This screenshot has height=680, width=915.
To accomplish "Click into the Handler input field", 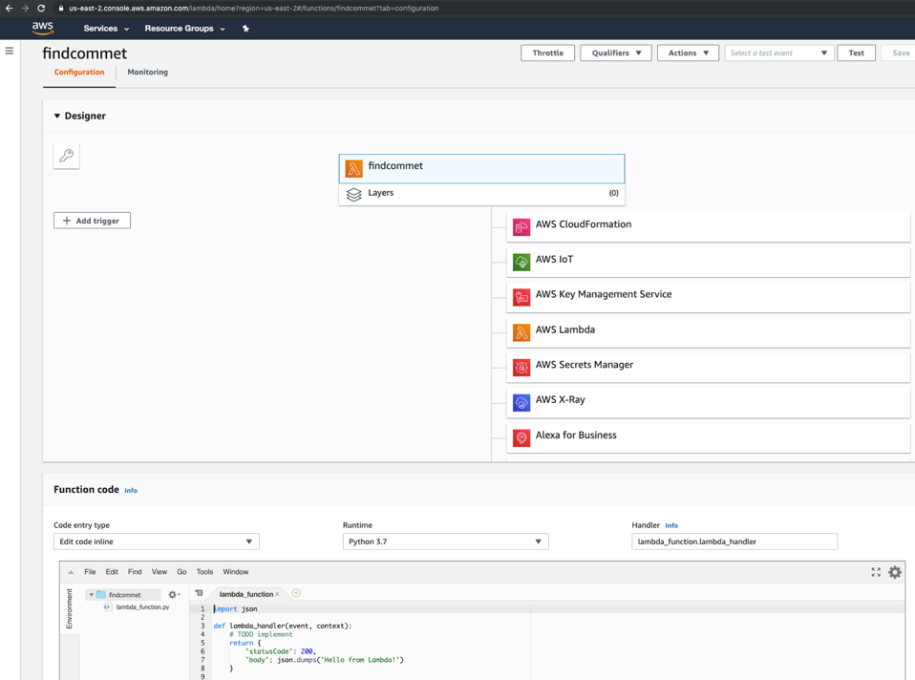I will (x=734, y=542).
